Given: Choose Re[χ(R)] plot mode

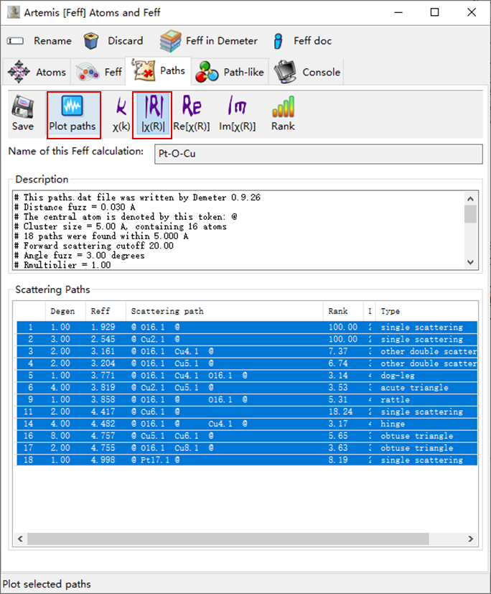Looking at the screenshot, I should [192, 113].
